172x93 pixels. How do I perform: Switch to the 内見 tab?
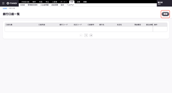(41, 2)
